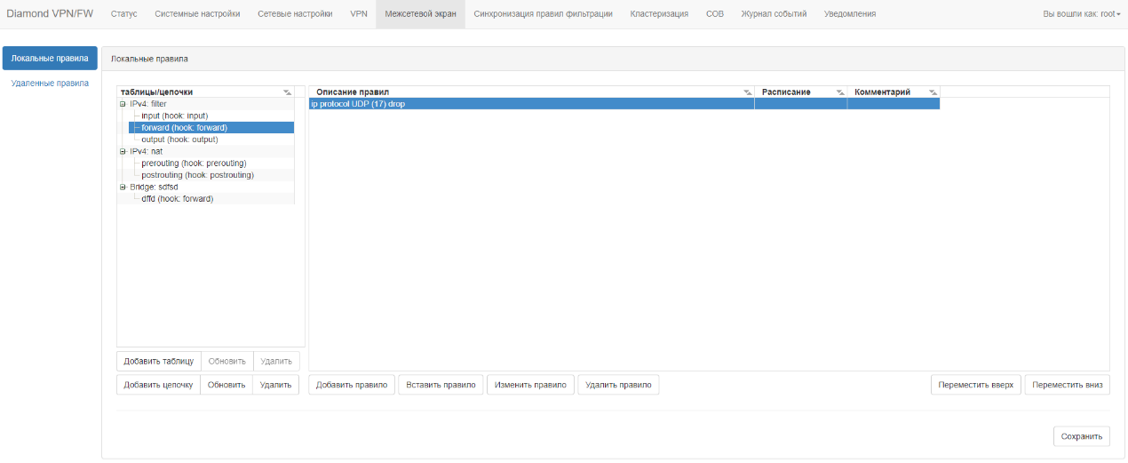Image resolution: width=1128 pixels, height=463 pixels.
Task: Open the VPN menu tab
Action: click(x=359, y=14)
